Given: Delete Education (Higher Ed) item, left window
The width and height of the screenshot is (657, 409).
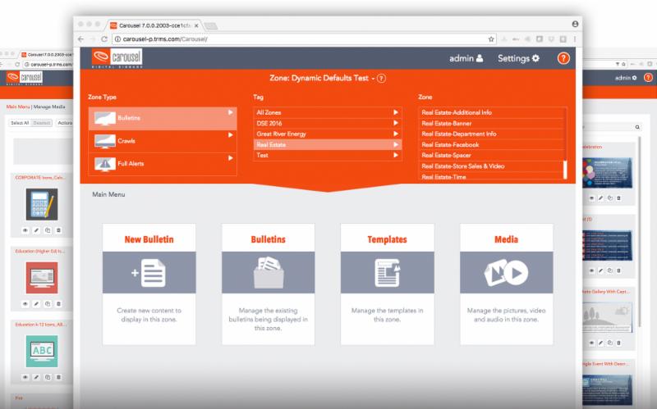Looking at the screenshot, I should [x=58, y=304].
